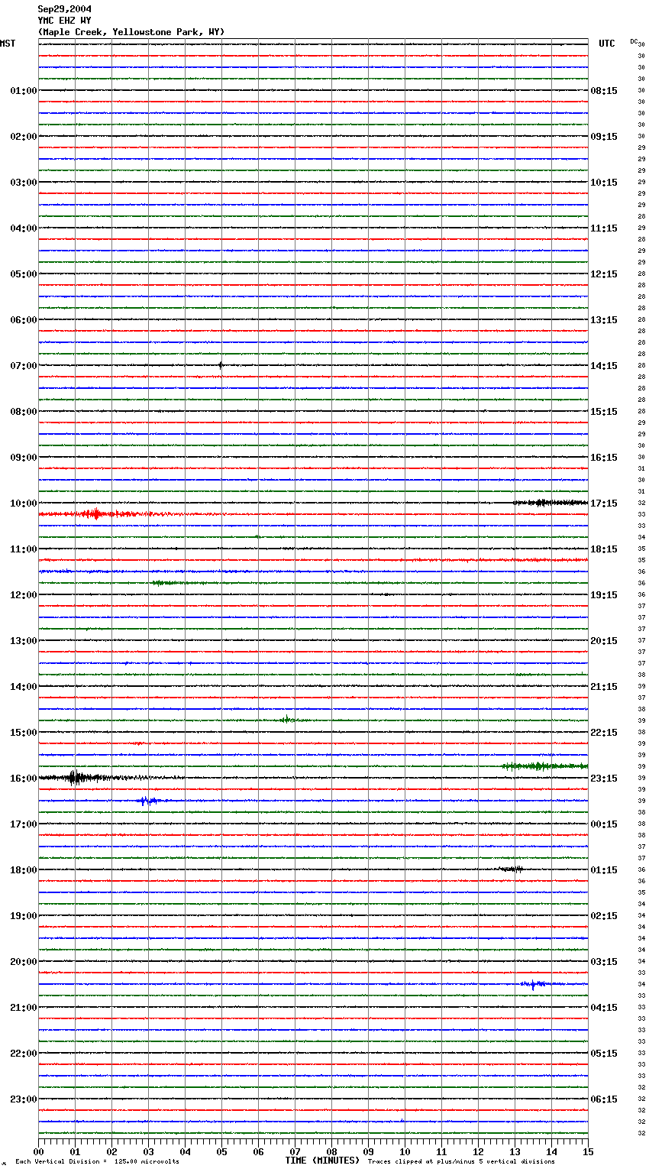Click the Maple Creek, Yellowstone Park location label
Viewport: 649px width, 1172px height.
[131, 32]
